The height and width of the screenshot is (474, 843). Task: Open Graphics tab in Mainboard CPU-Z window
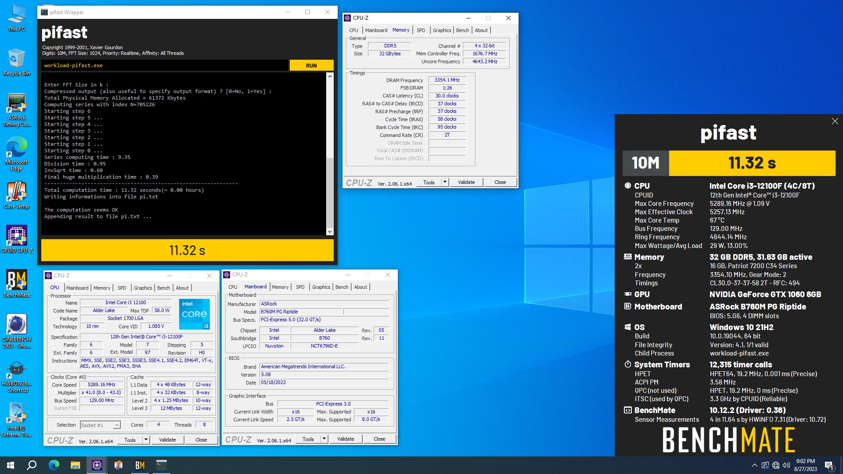coord(321,287)
